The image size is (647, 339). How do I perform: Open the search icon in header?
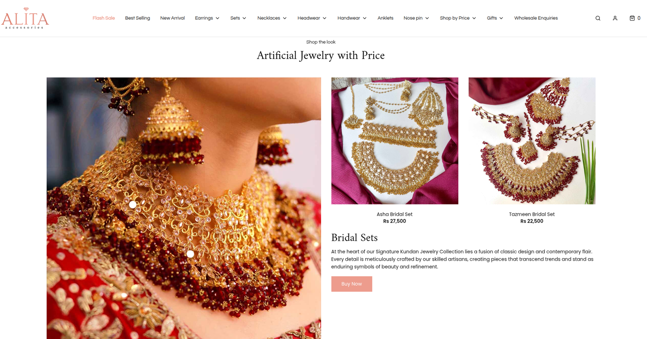click(x=598, y=18)
